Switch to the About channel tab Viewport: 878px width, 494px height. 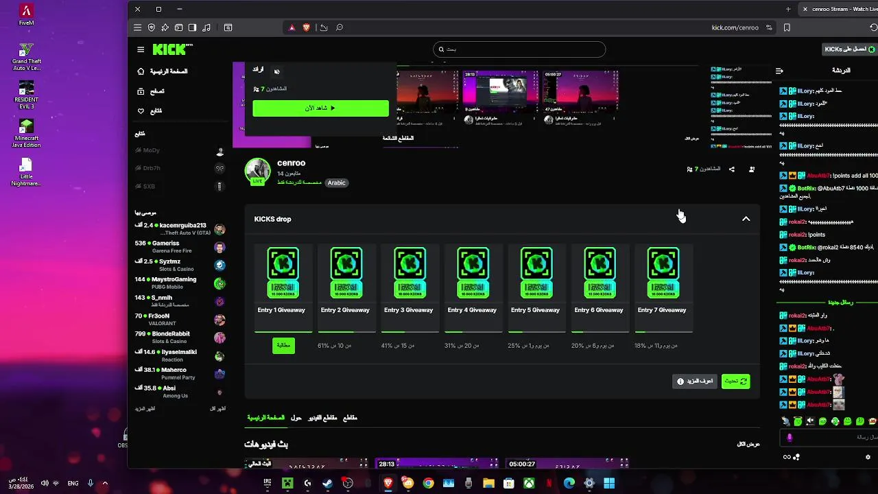296,418
